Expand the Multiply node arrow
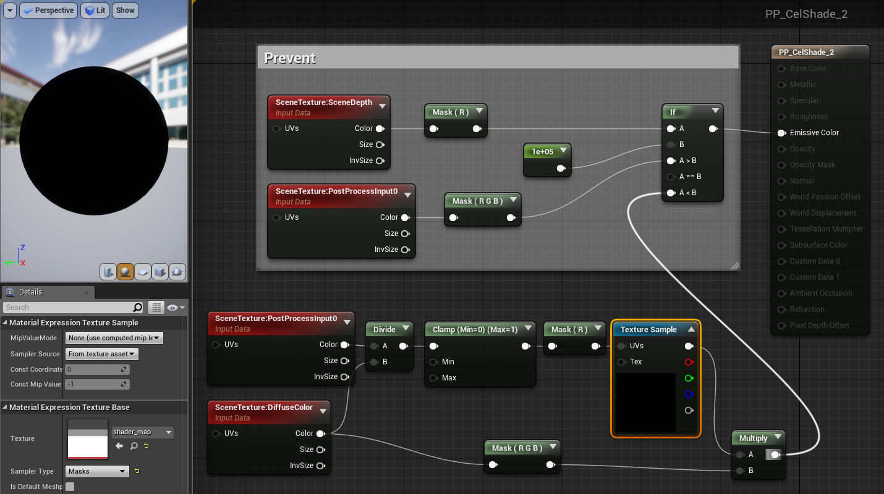This screenshot has height=494, width=884. 777,438
